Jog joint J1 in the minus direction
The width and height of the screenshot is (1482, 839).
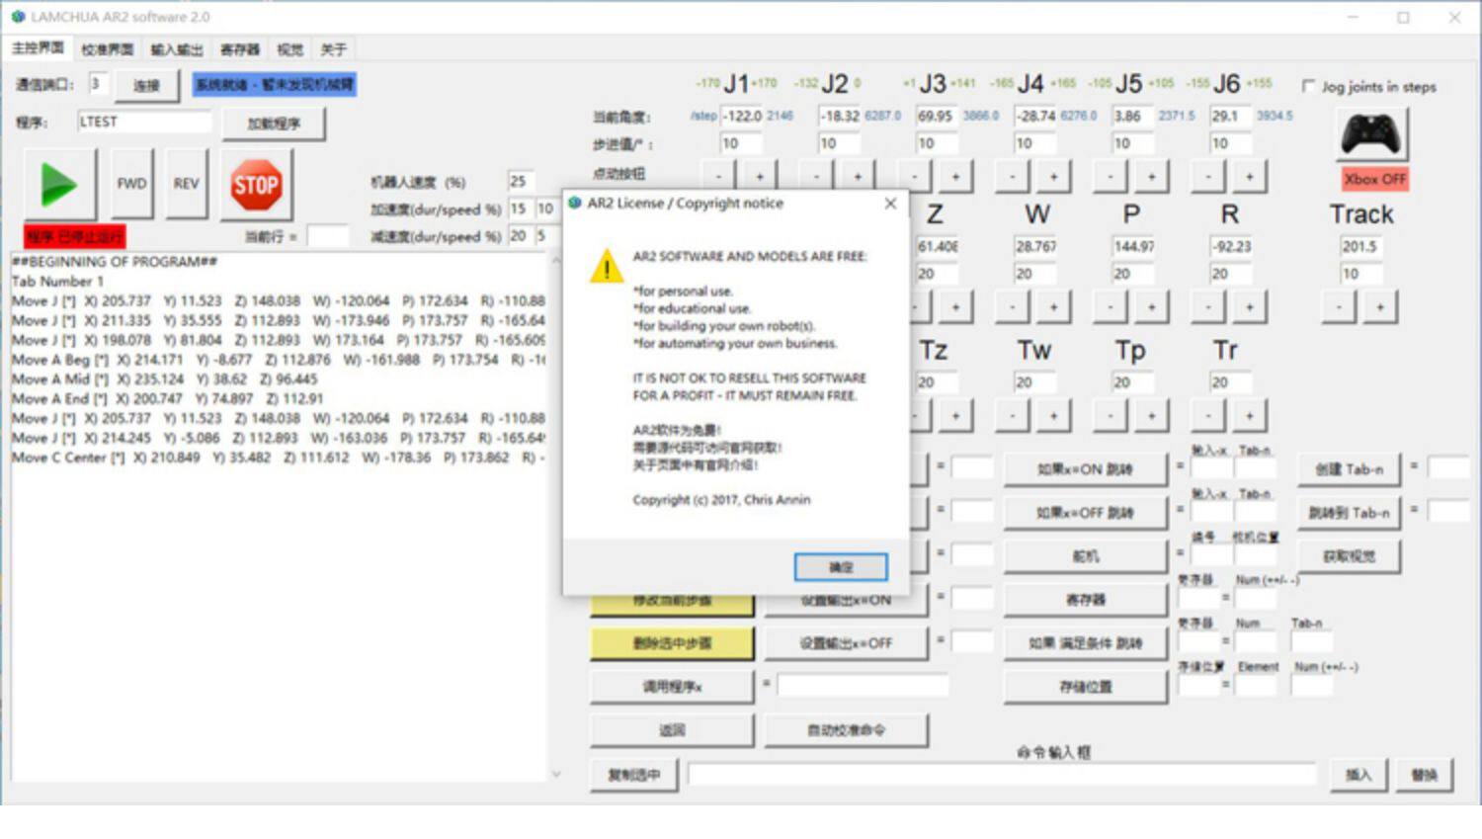(x=718, y=176)
